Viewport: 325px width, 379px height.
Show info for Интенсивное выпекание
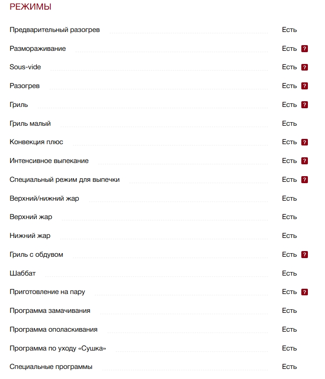click(304, 161)
